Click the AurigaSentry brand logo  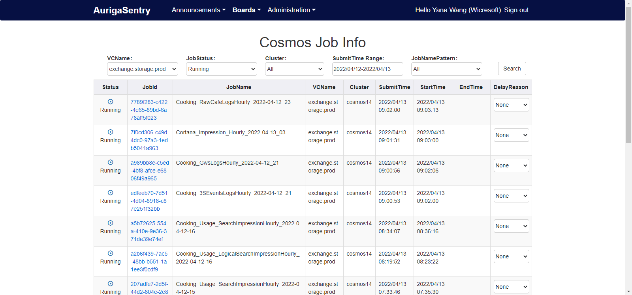pyautogui.click(x=122, y=10)
